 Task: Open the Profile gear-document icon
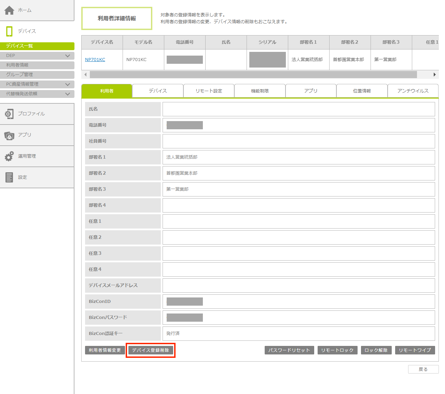pyautogui.click(x=9, y=114)
